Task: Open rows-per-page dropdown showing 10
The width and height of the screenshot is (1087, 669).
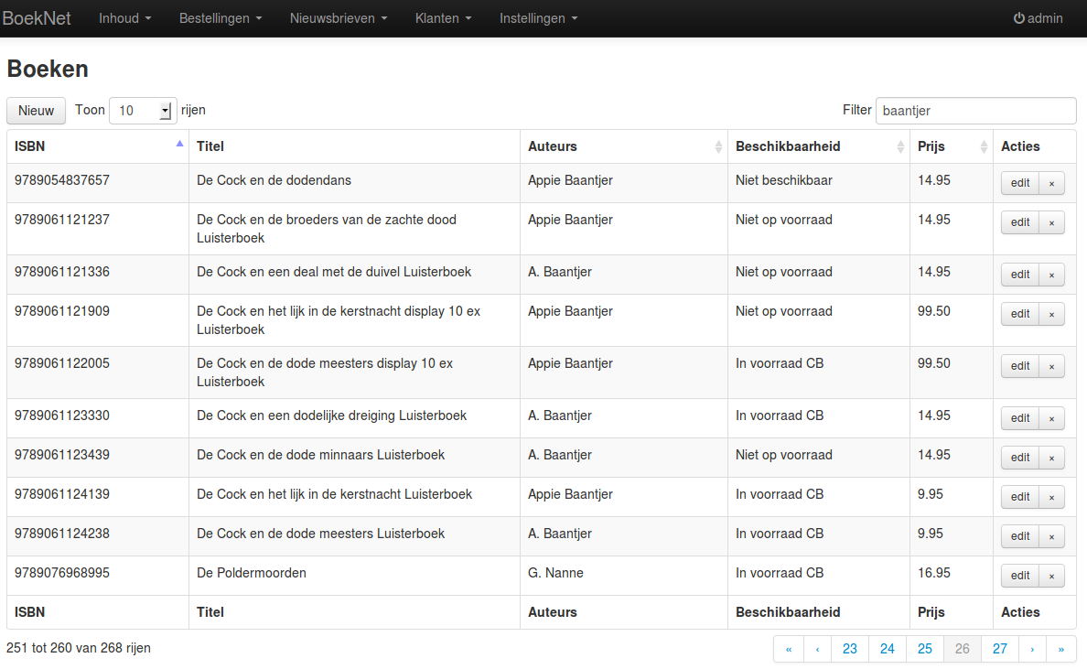Action: point(143,110)
